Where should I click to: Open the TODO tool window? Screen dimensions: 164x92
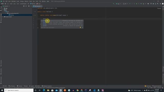point(5,86)
